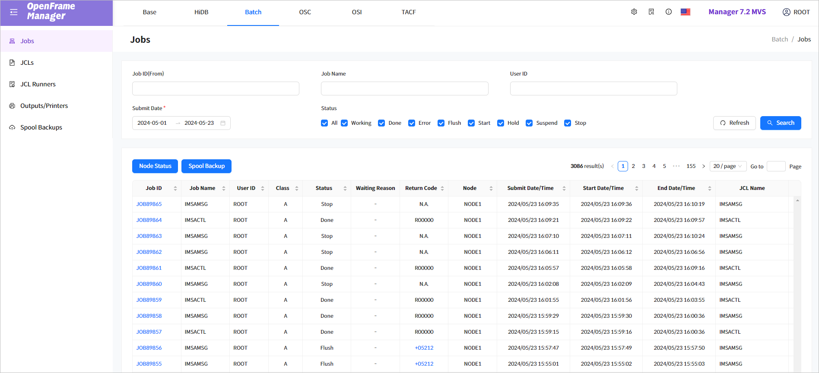The height and width of the screenshot is (373, 819).
Task: Click the info circle icon in header
Action: coord(669,12)
